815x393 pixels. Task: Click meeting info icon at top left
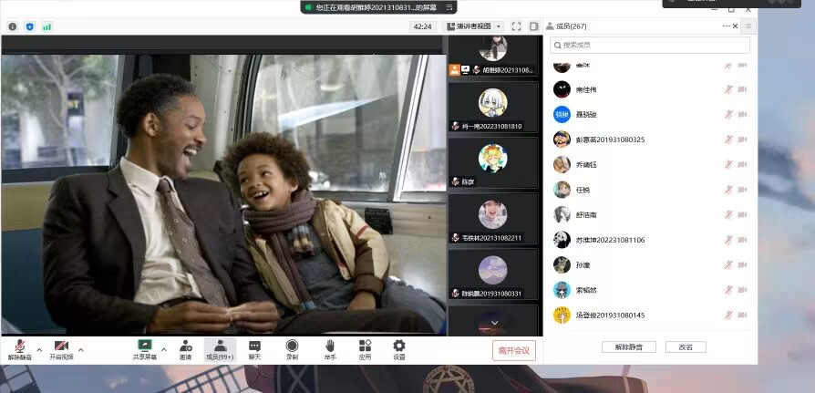coord(13,26)
